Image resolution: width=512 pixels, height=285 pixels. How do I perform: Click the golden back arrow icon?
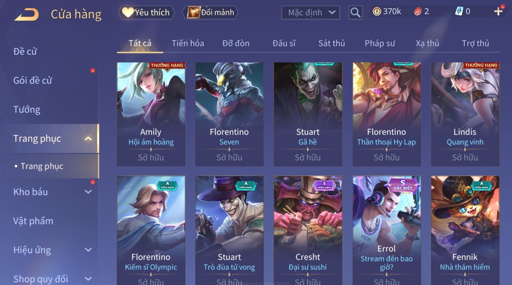point(27,14)
